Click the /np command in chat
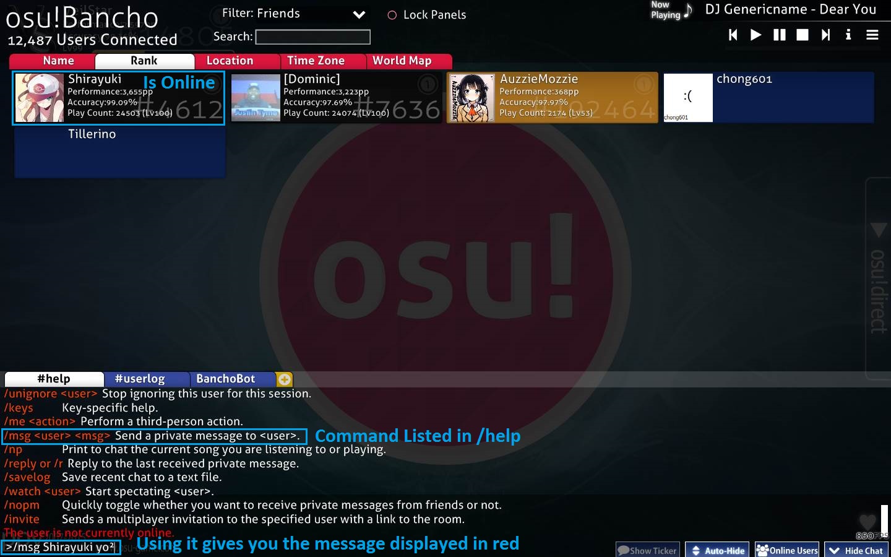Viewport: 891px width, 557px height. point(13,449)
